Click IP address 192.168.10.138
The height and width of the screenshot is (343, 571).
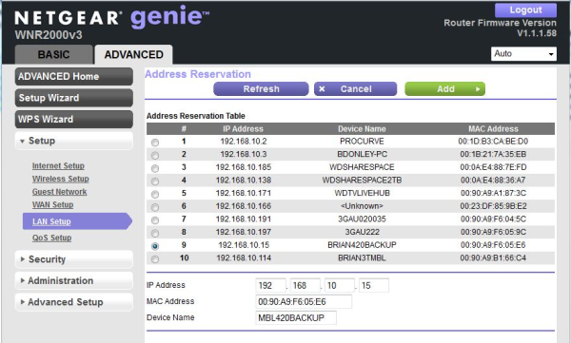point(244,181)
